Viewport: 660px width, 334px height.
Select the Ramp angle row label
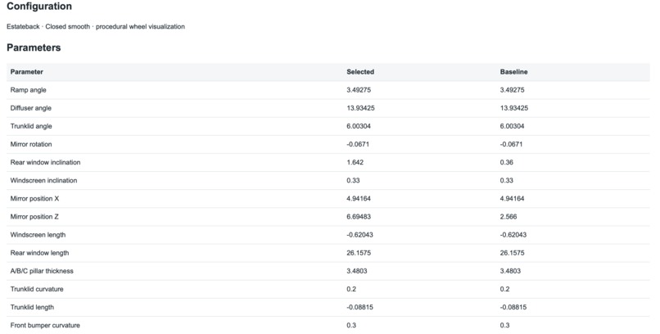[x=28, y=90]
